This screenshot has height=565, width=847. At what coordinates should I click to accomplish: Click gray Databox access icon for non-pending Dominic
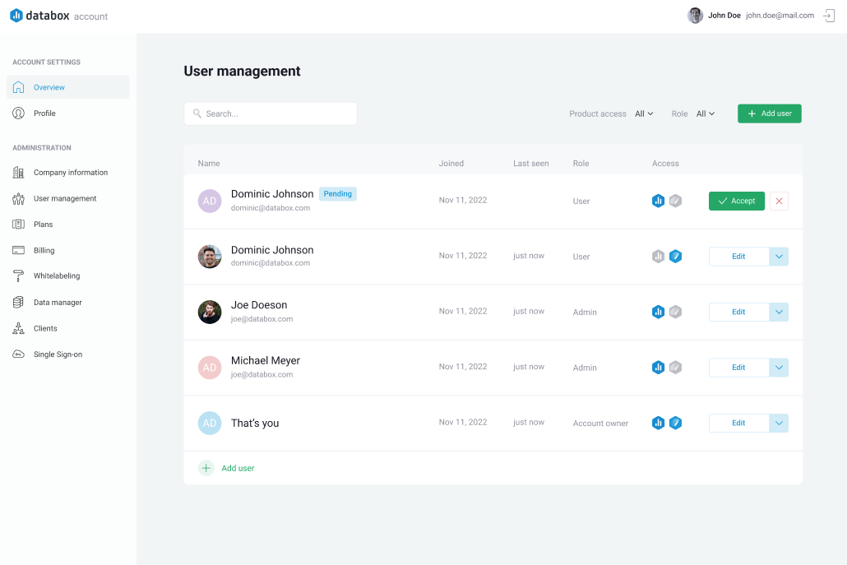[x=658, y=256]
